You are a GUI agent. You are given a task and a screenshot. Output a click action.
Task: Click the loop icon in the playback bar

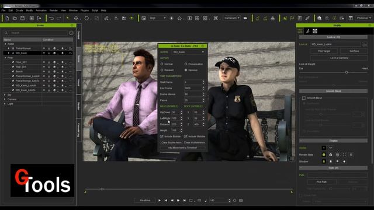191,201
